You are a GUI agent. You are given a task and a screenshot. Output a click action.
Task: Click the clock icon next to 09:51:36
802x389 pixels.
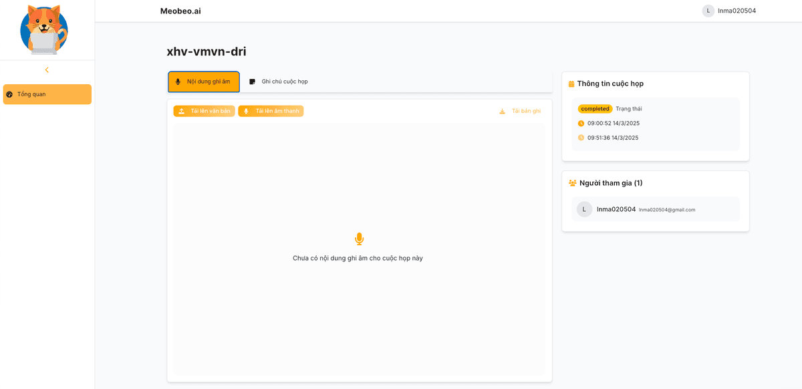click(581, 138)
